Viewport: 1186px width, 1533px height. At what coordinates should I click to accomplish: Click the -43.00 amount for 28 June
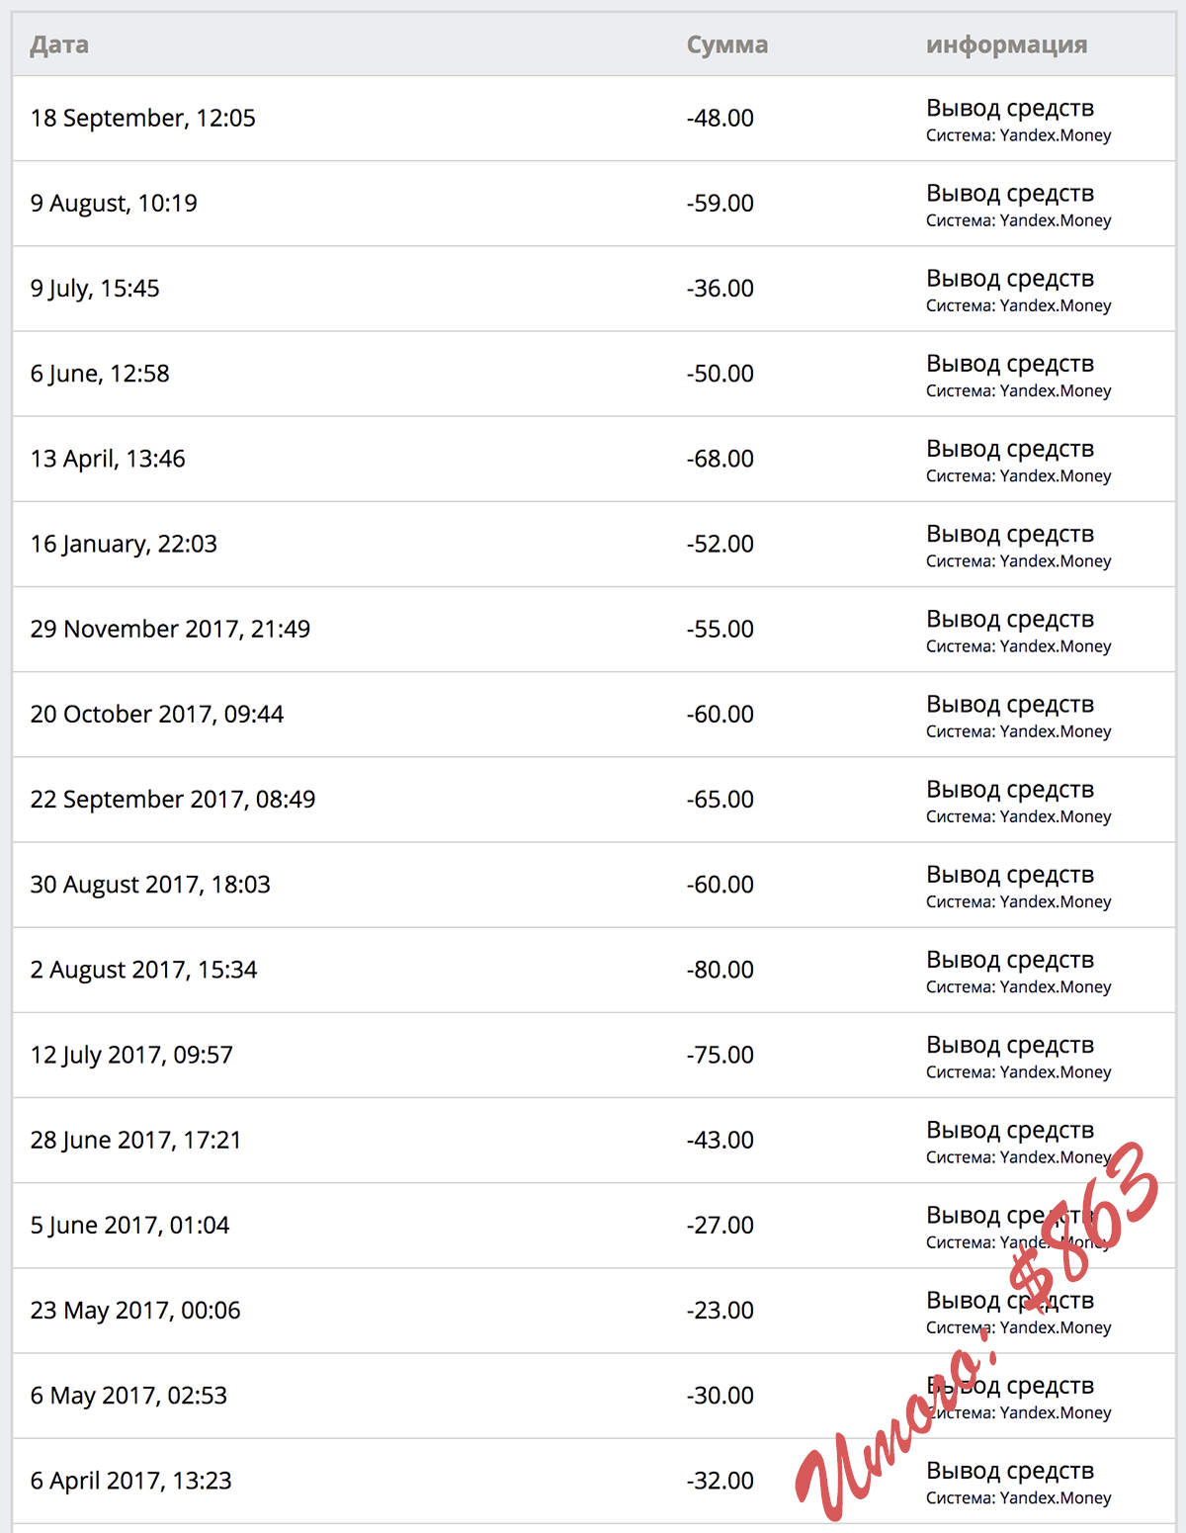(x=720, y=1140)
